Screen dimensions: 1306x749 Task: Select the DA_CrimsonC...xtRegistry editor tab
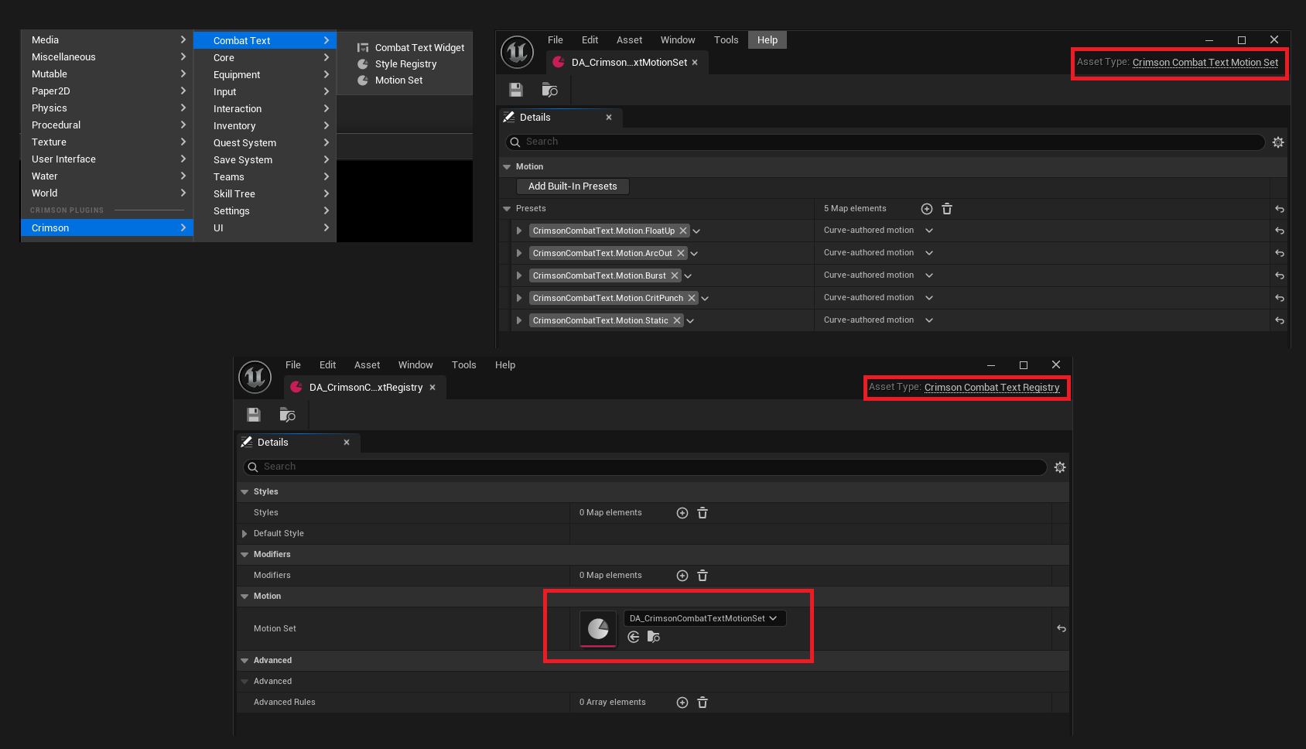365,388
